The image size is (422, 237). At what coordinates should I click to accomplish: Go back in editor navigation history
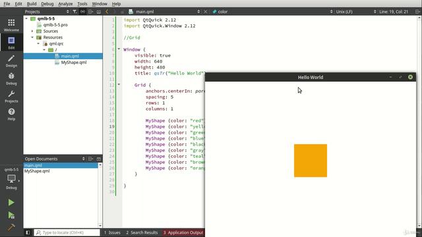pos(107,12)
